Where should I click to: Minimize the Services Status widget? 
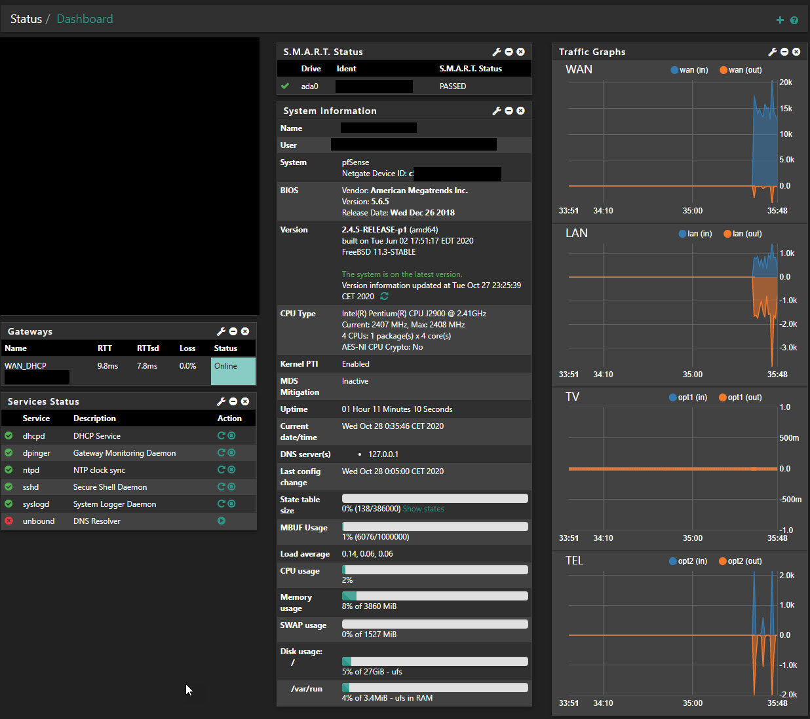[x=233, y=401]
